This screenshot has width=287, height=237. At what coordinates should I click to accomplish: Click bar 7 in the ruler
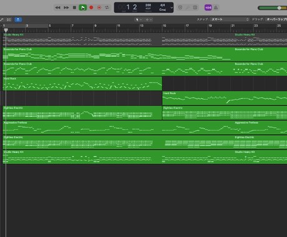pyautogui.click(x=72, y=26)
